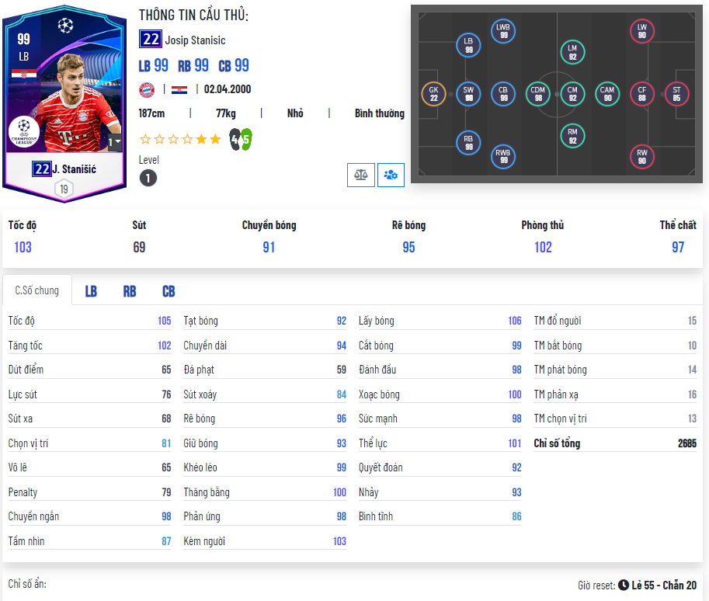This screenshot has height=601, width=709.
Task: Click the Champions League badge on card
Action: coord(24,131)
